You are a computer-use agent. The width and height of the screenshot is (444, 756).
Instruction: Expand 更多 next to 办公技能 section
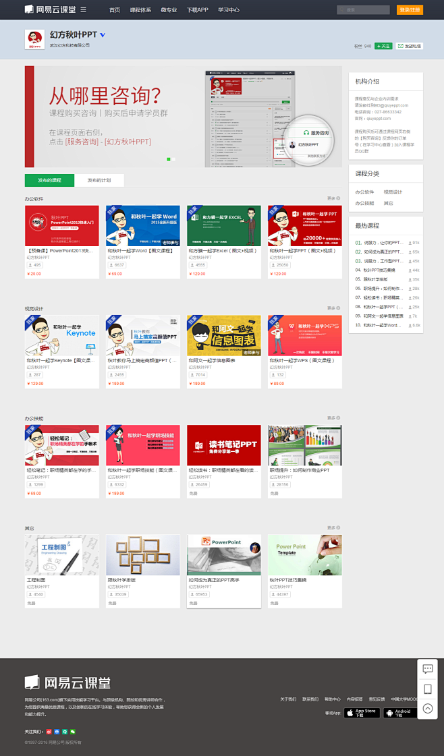tap(332, 418)
